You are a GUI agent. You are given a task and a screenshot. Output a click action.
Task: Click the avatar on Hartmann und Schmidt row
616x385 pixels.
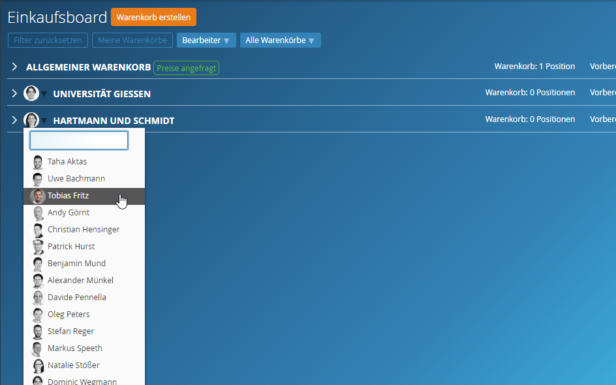click(x=31, y=120)
